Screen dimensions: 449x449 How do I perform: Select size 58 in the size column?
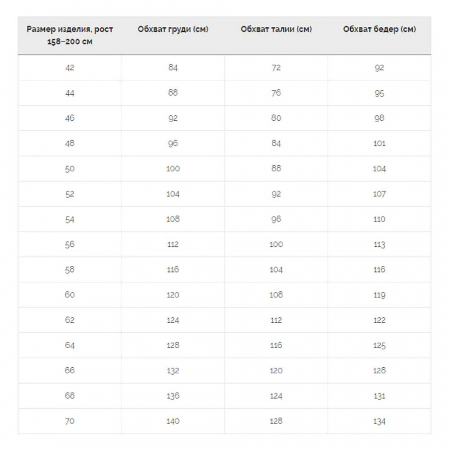(x=70, y=269)
